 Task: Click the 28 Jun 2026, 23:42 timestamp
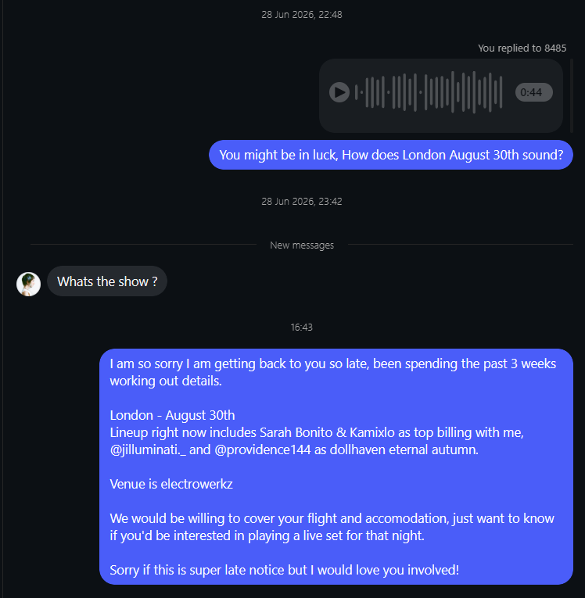point(301,202)
